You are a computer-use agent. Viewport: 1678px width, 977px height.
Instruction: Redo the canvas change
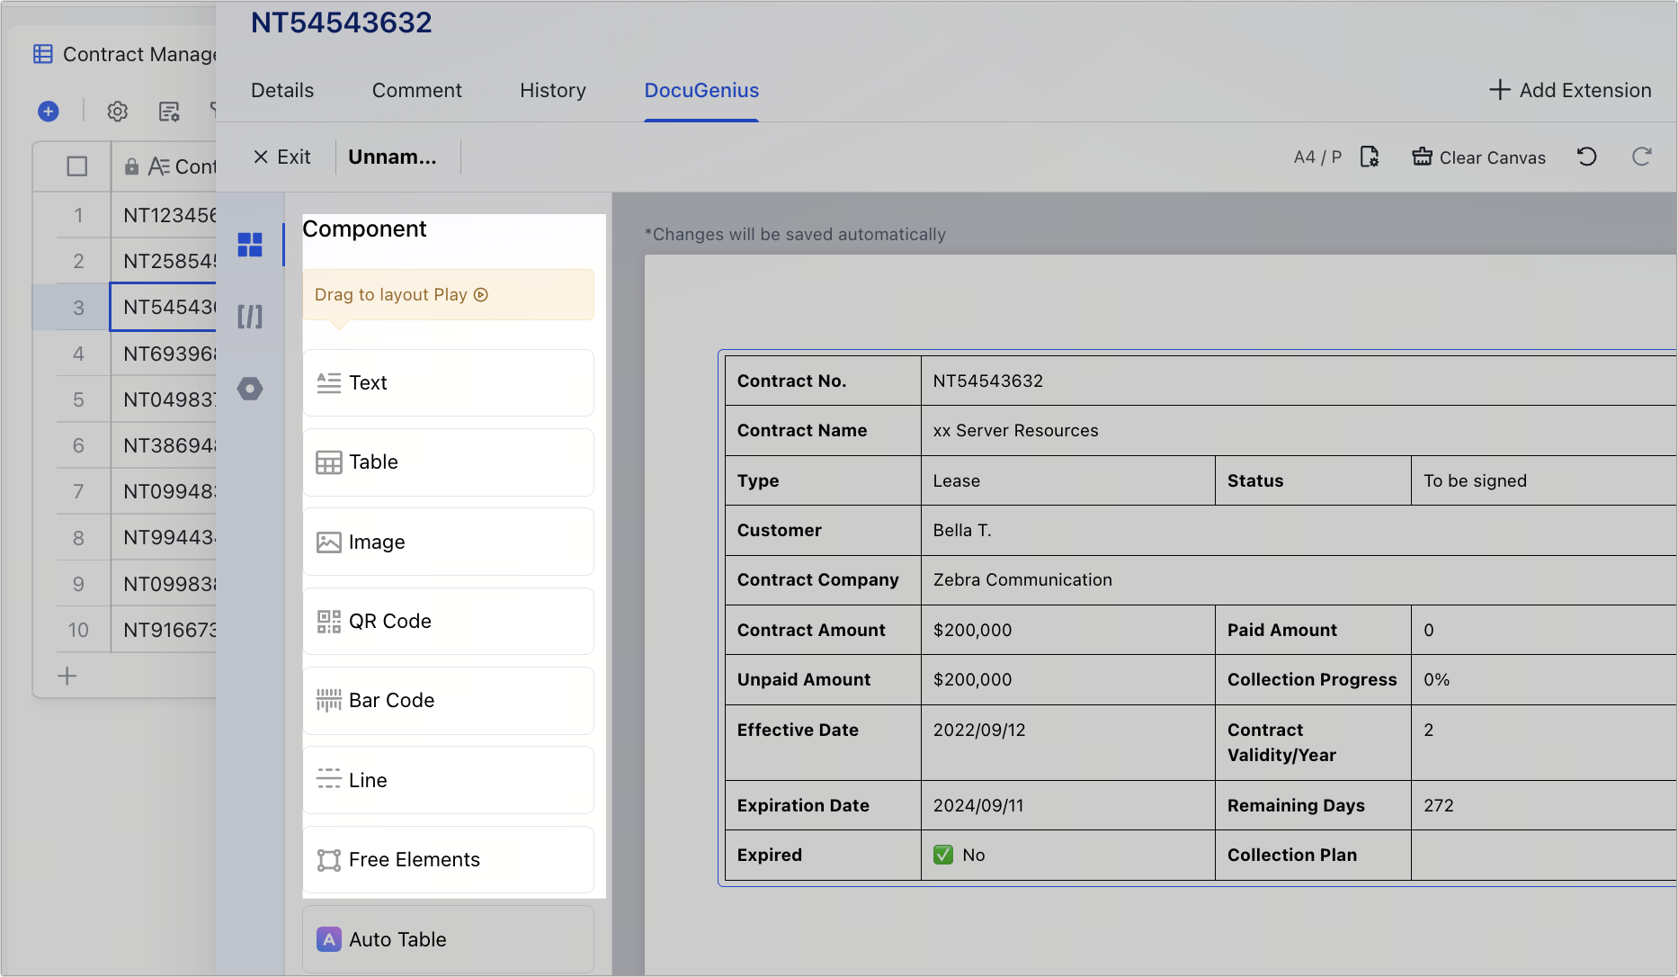1641,157
